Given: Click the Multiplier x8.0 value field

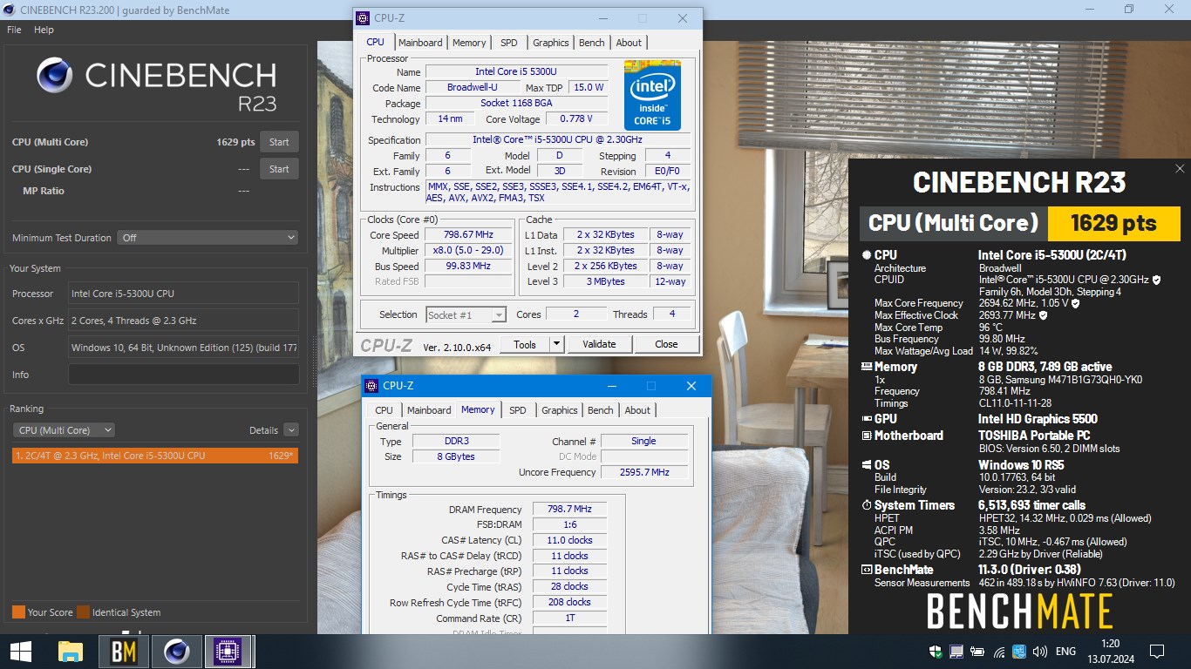Looking at the screenshot, I should point(468,251).
